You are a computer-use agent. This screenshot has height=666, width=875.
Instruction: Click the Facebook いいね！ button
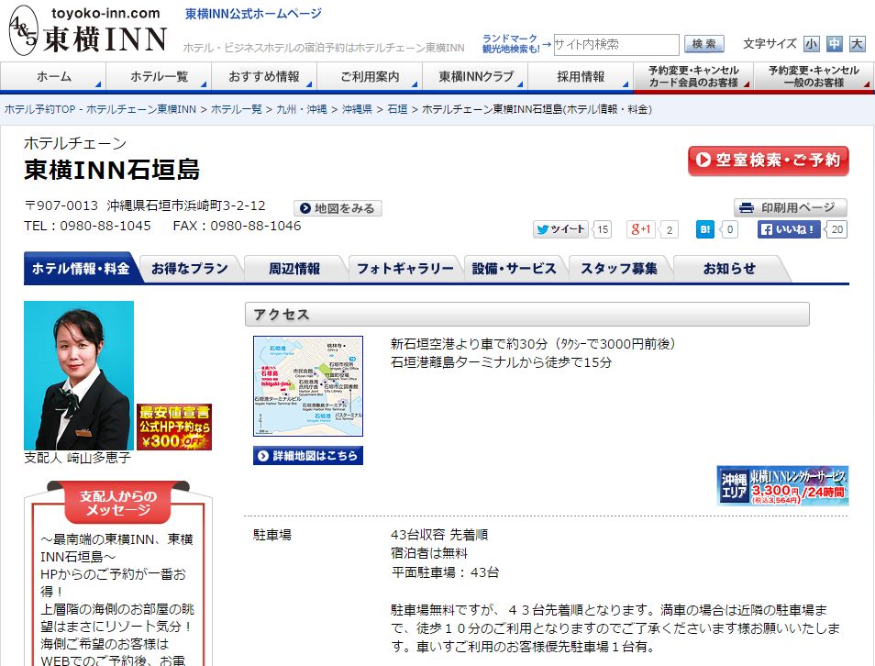click(x=789, y=229)
